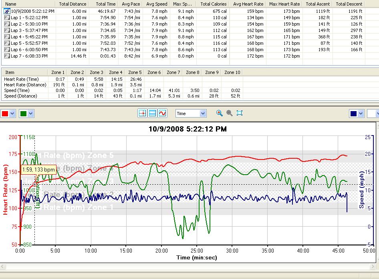Viewport: 379px width, 279px height.
Task: Zoom in on the chart
Action: tap(219, 113)
